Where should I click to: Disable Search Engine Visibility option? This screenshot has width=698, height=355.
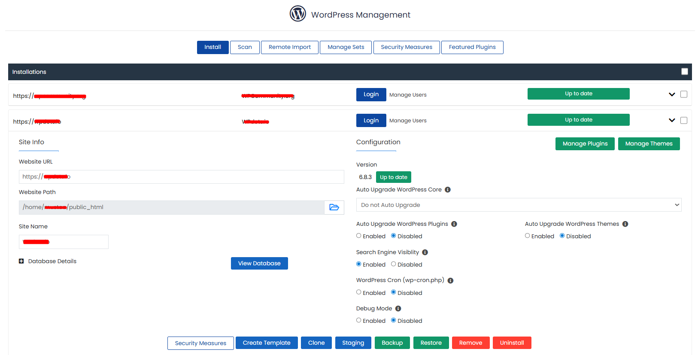tap(393, 264)
